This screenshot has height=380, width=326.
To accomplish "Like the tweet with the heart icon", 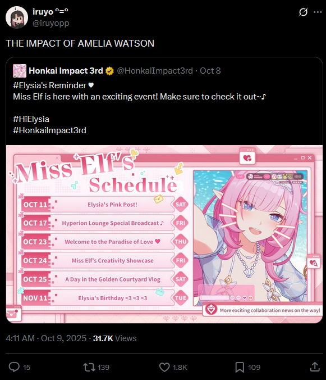I will coord(164,367).
